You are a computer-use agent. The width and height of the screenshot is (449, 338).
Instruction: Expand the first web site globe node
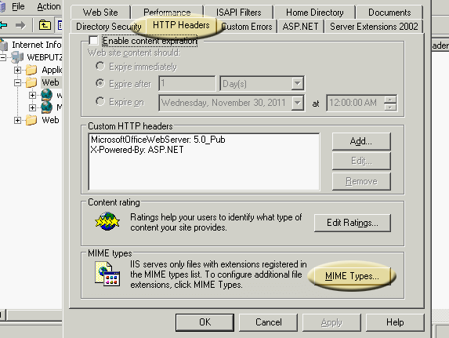(32, 95)
